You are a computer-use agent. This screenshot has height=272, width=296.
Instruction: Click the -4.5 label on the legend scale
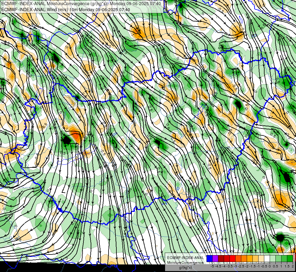[218, 266]
